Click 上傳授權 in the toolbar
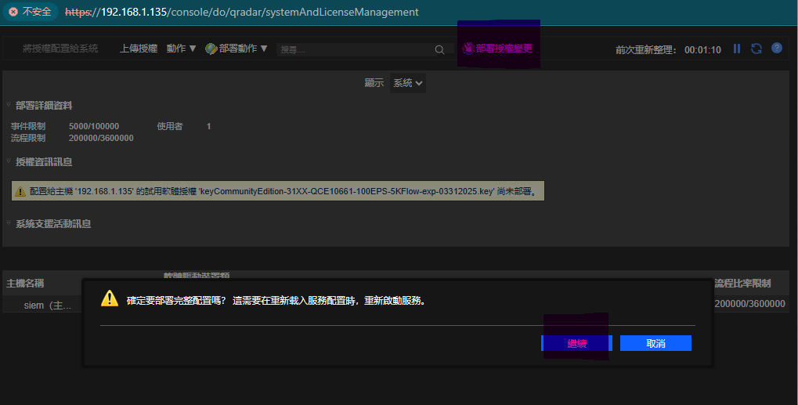Viewport: 798px width, 405px height. pos(139,49)
